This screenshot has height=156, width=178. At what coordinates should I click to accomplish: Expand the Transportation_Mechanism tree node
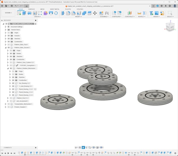pos(5,104)
